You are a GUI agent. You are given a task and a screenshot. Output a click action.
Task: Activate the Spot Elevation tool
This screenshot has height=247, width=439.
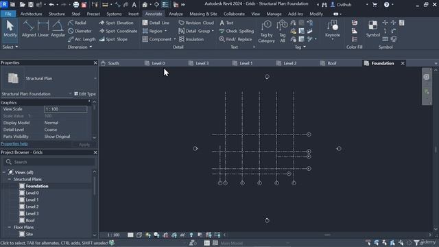pyautogui.click(x=116, y=23)
